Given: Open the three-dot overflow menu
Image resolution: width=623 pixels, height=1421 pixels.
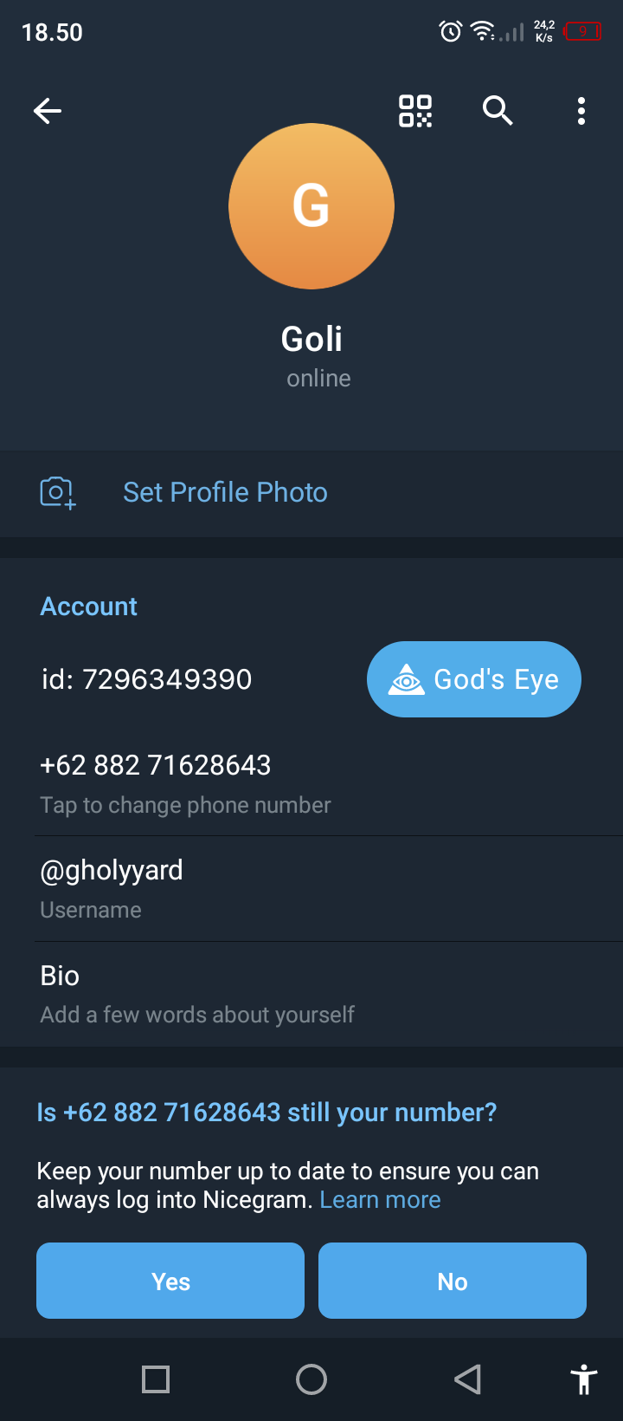Looking at the screenshot, I should [x=581, y=111].
